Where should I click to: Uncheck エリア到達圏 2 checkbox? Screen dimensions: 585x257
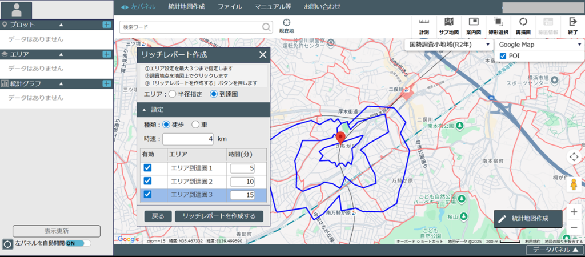click(x=148, y=181)
